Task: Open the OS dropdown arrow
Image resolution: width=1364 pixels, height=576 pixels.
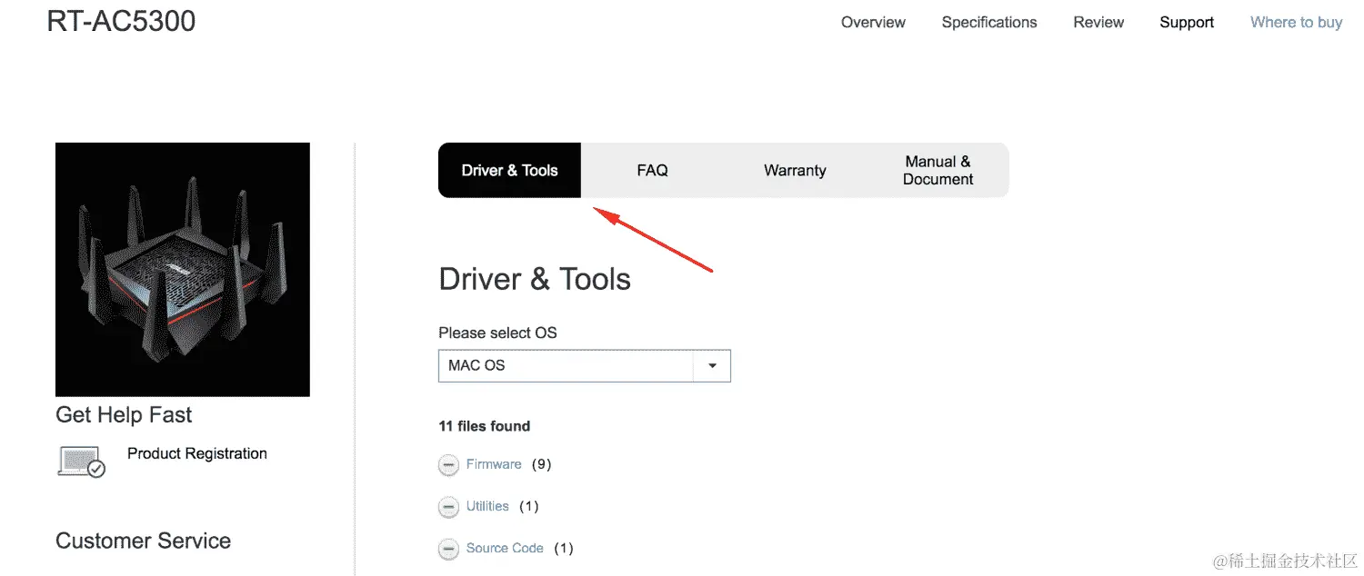Action: (x=712, y=366)
